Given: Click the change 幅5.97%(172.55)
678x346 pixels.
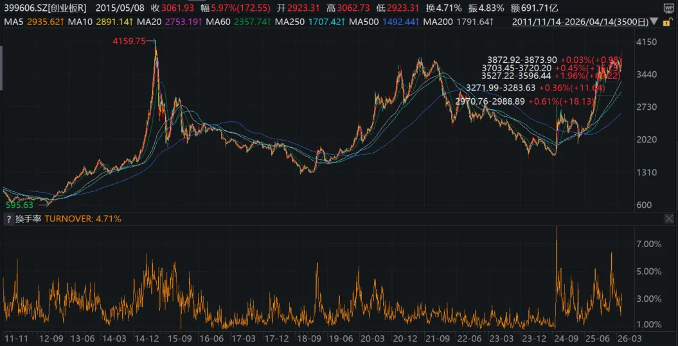Looking at the screenshot, I should click(x=236, y=8).
